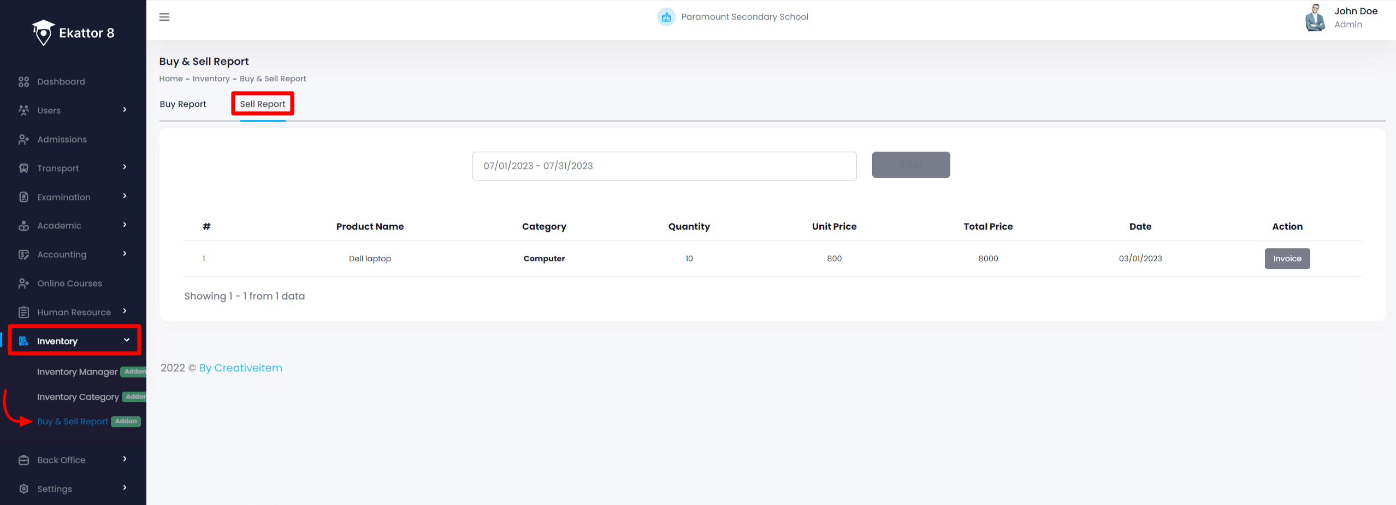Expand the Accounting menu chevron

[125, 254]
